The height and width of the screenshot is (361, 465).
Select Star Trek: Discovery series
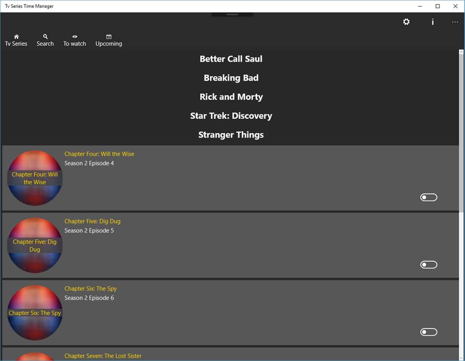231,116
